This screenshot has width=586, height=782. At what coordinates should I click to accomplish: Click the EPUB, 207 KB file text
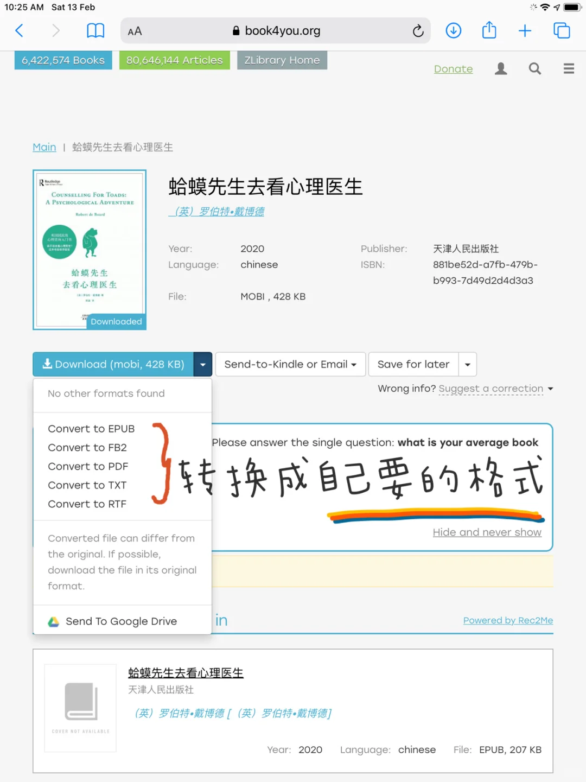click(510, 750)
